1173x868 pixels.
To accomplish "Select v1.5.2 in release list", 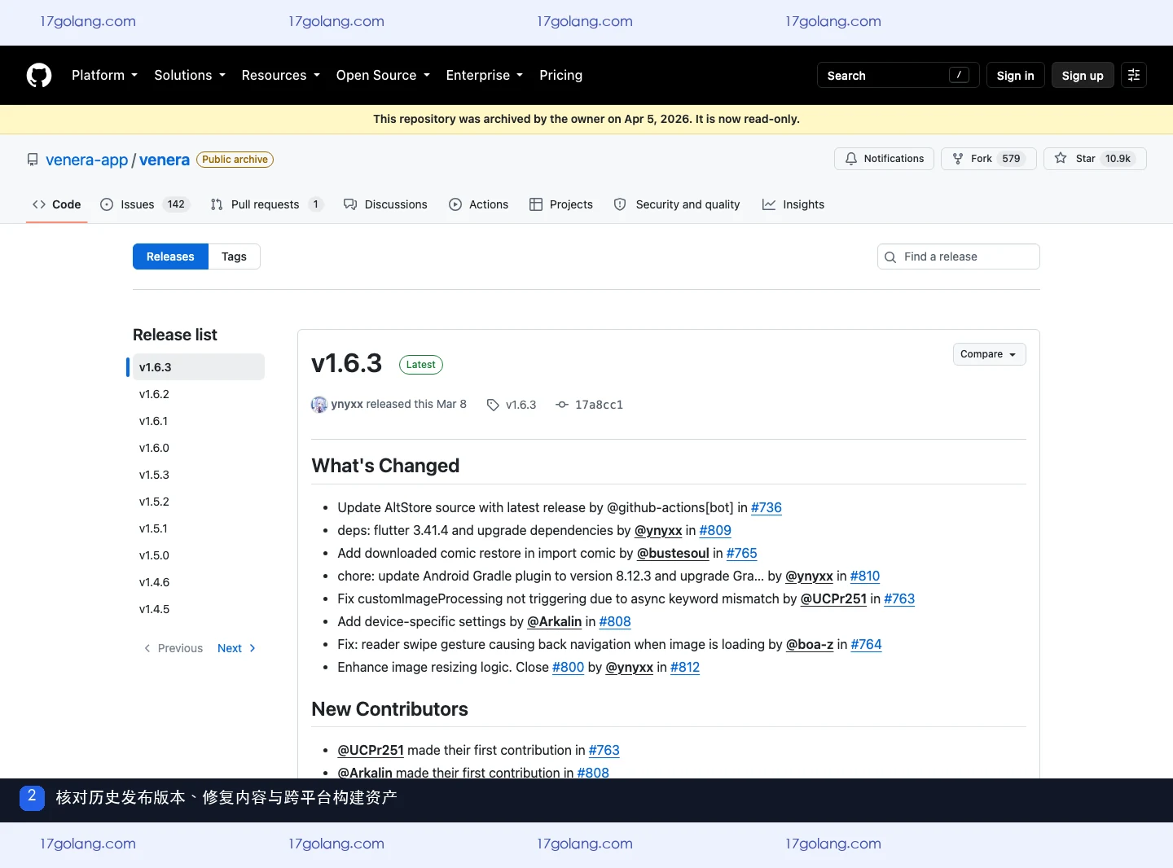I will click(x=198, y=502).
